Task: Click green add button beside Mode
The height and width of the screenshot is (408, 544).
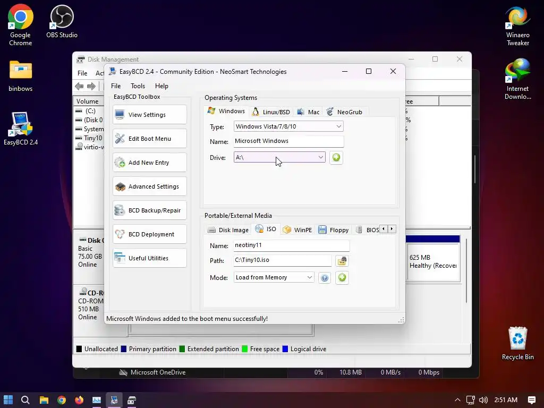Action: (342, 277)
